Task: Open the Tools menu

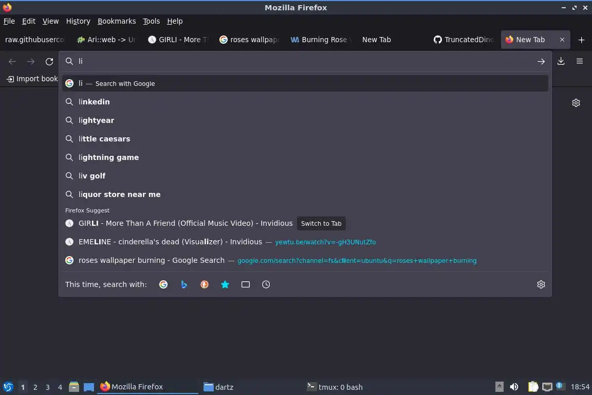Action: (x=152, y=21)
